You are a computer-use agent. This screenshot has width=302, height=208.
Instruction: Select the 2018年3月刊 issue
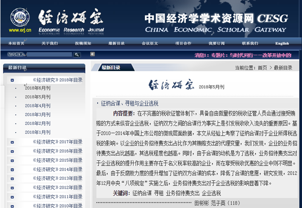pos(37,115)
